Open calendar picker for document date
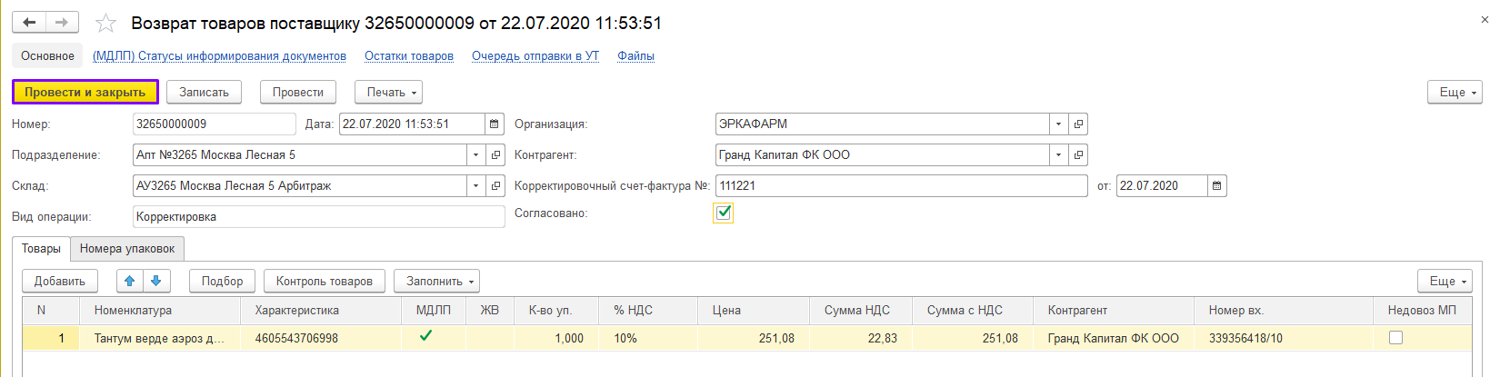This screenshot has width=1500, height=377. 495,124
